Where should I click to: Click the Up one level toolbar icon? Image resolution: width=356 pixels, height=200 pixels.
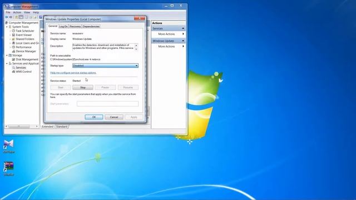tap(16, 17)
